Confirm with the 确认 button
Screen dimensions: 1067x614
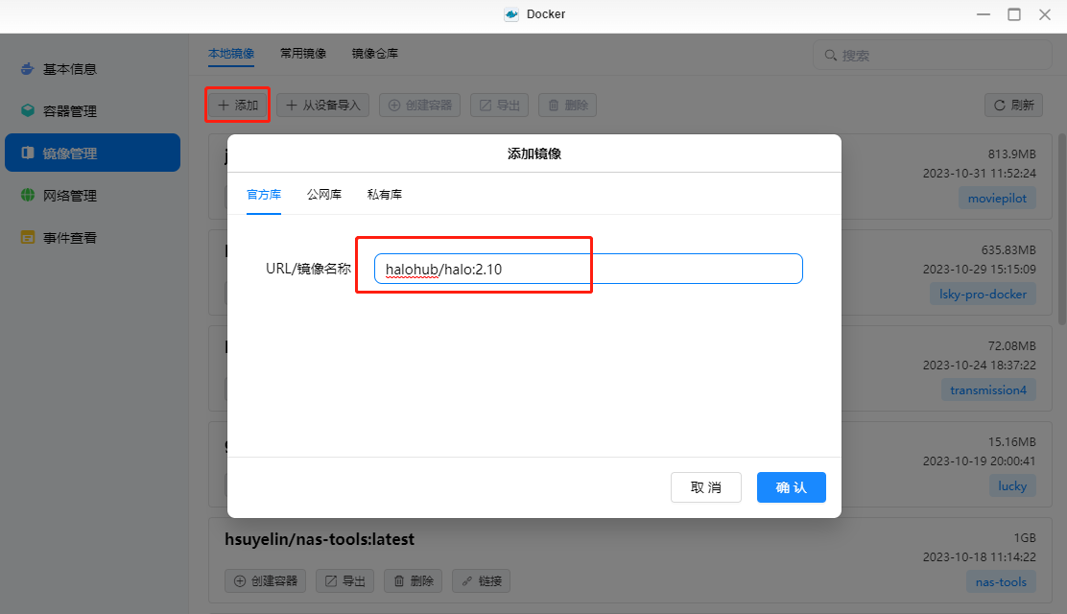(x=791, y=487)
